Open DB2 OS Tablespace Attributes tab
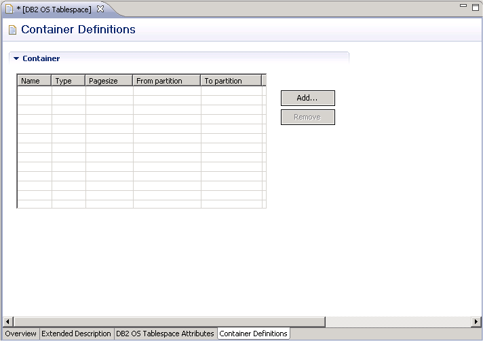This screenshot has height=341, width=483. (165, 334)
